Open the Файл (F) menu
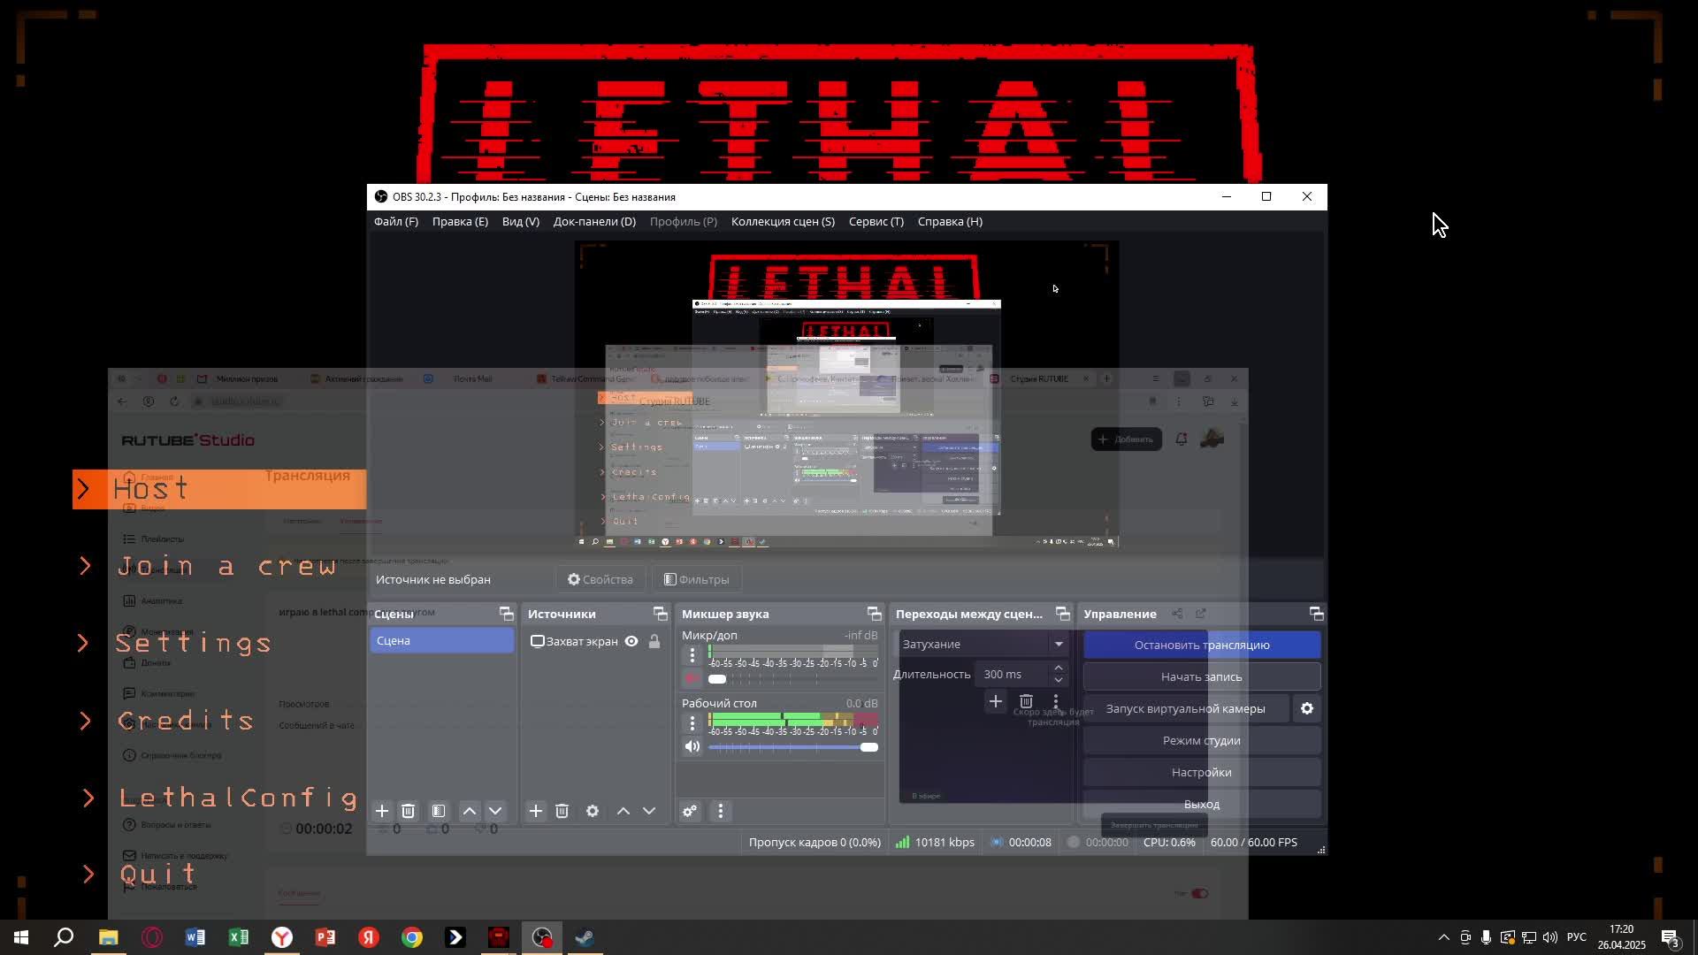1698x955 pixels. 395,221
